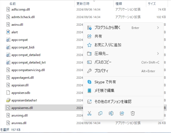Click the Skype logo icon

coord(89,82)
